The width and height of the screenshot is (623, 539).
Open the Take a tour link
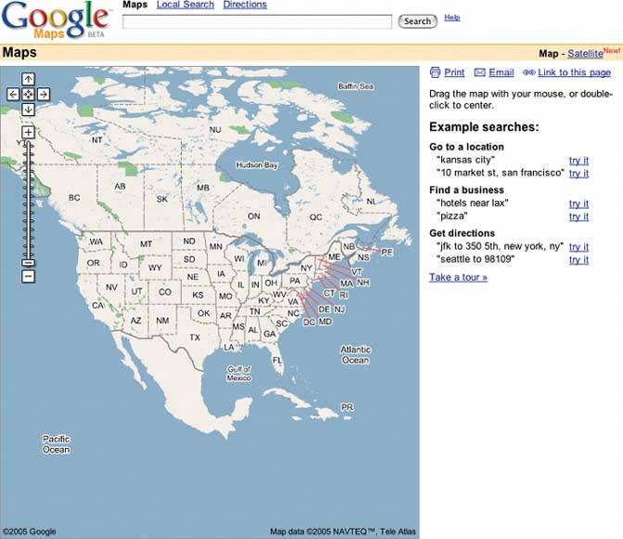(458, 276)
